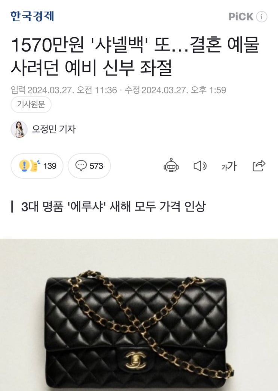Open the 573 comments count
The image size is (278, 391).
click(x=96, y=166)
